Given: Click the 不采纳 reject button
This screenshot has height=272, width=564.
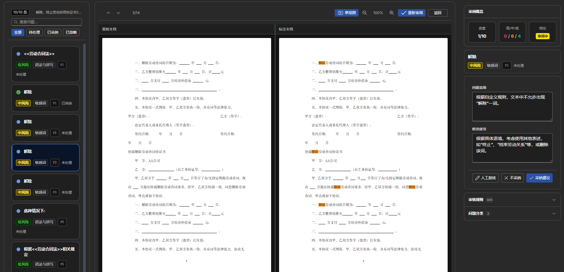Looking at the screenshot, I should pyautogui.click(x=513, y=178).
